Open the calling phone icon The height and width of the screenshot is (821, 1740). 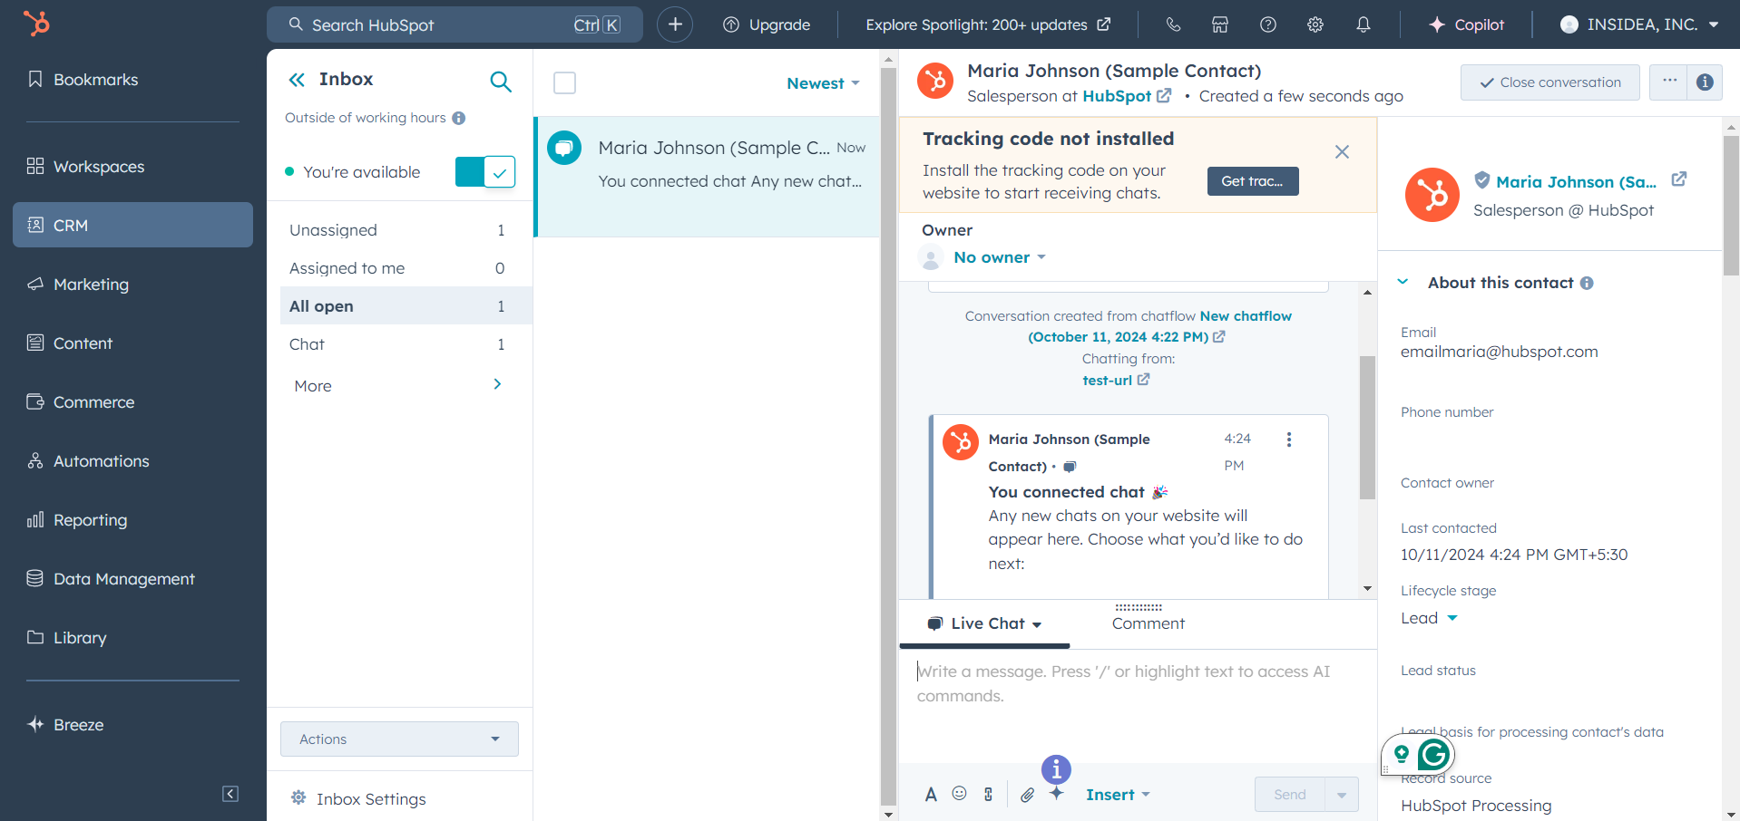point(1173,24)
